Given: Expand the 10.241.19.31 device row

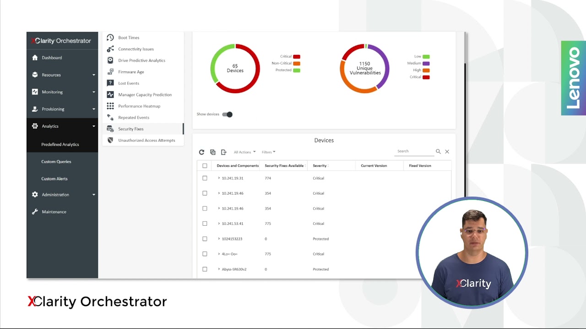Looking at the screenshot, I should [x=219, y=178].
